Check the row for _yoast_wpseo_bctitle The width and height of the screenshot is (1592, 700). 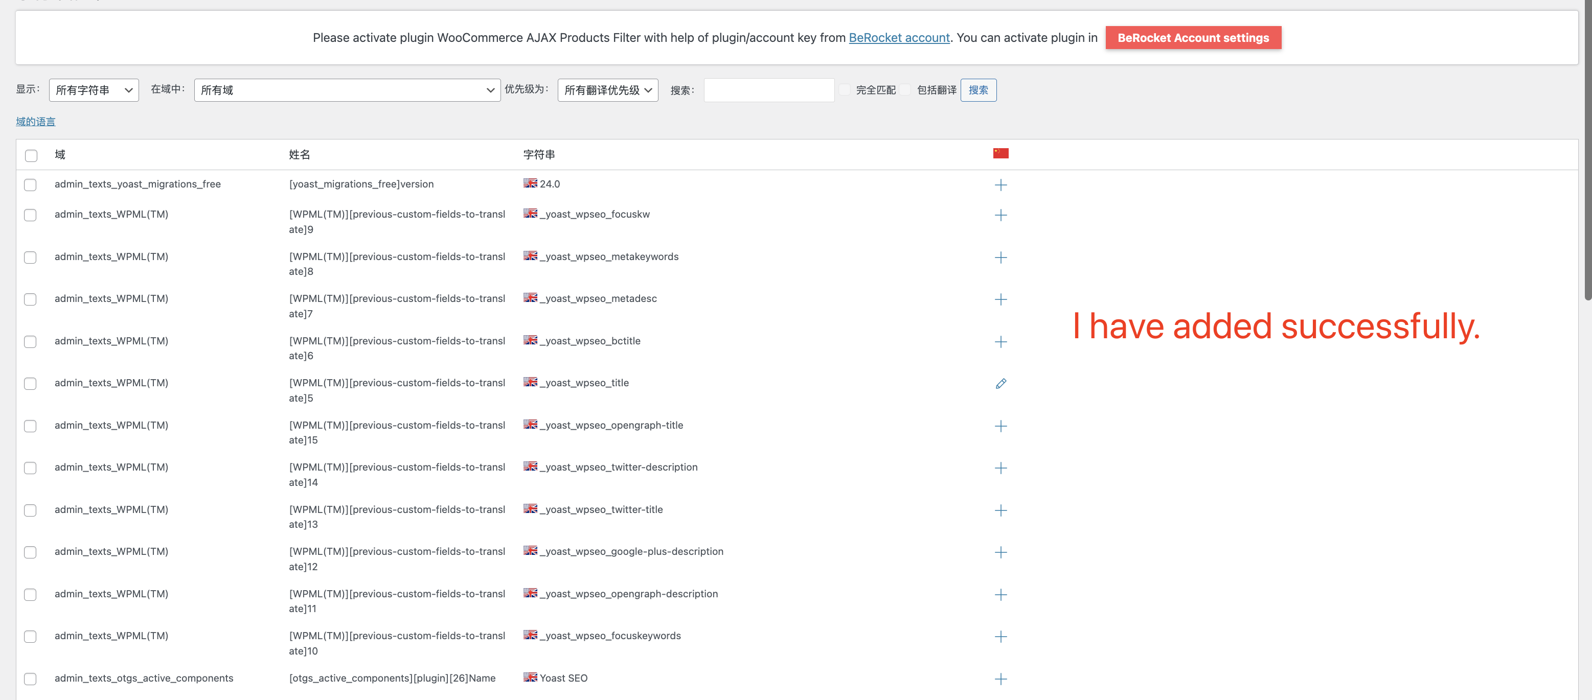pos(30,342)
